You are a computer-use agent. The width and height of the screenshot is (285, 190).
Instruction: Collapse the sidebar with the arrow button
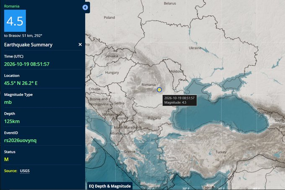[85, 8]
